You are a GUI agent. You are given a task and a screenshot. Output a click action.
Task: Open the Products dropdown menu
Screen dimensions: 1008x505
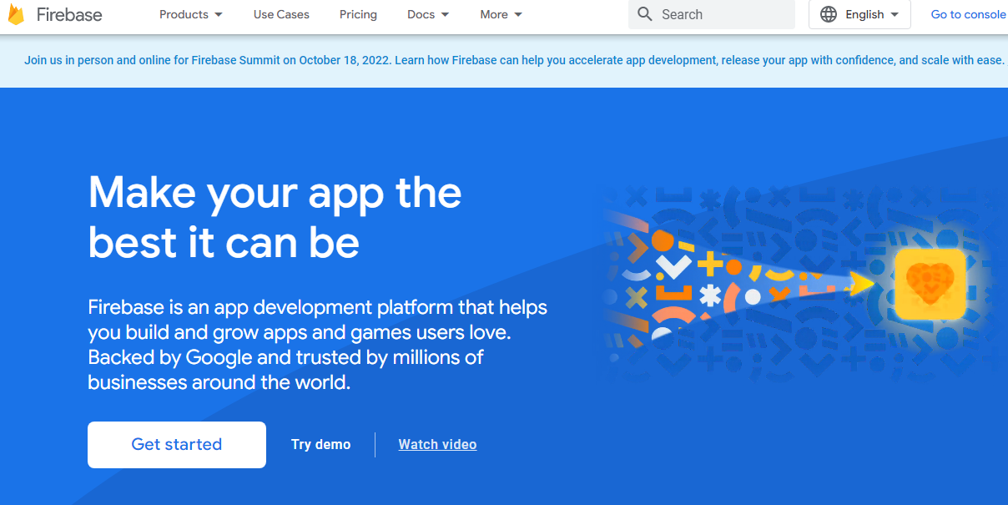(x=191, y=14)
